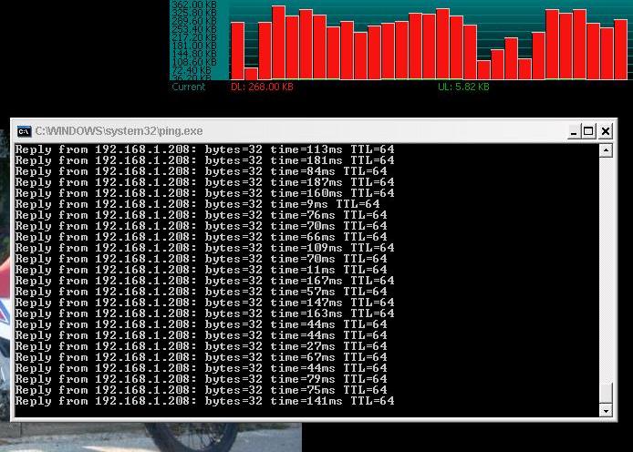Click the C:\WINDOWS\system32\ping.exe title bar text

[x=119, y=131]
